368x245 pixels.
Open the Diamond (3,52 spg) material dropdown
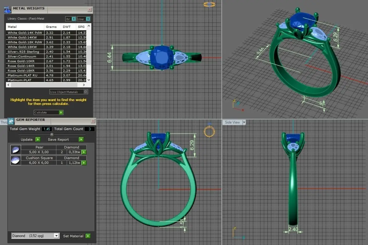point(35,236)
